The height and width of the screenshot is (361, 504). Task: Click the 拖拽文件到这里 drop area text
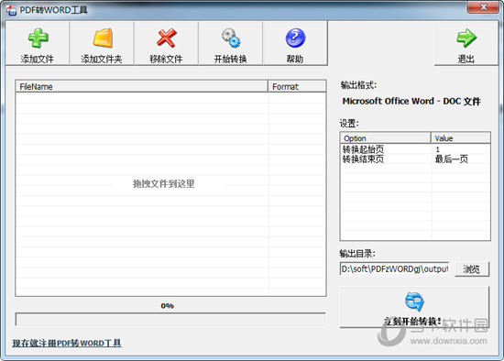click(164, 183)
